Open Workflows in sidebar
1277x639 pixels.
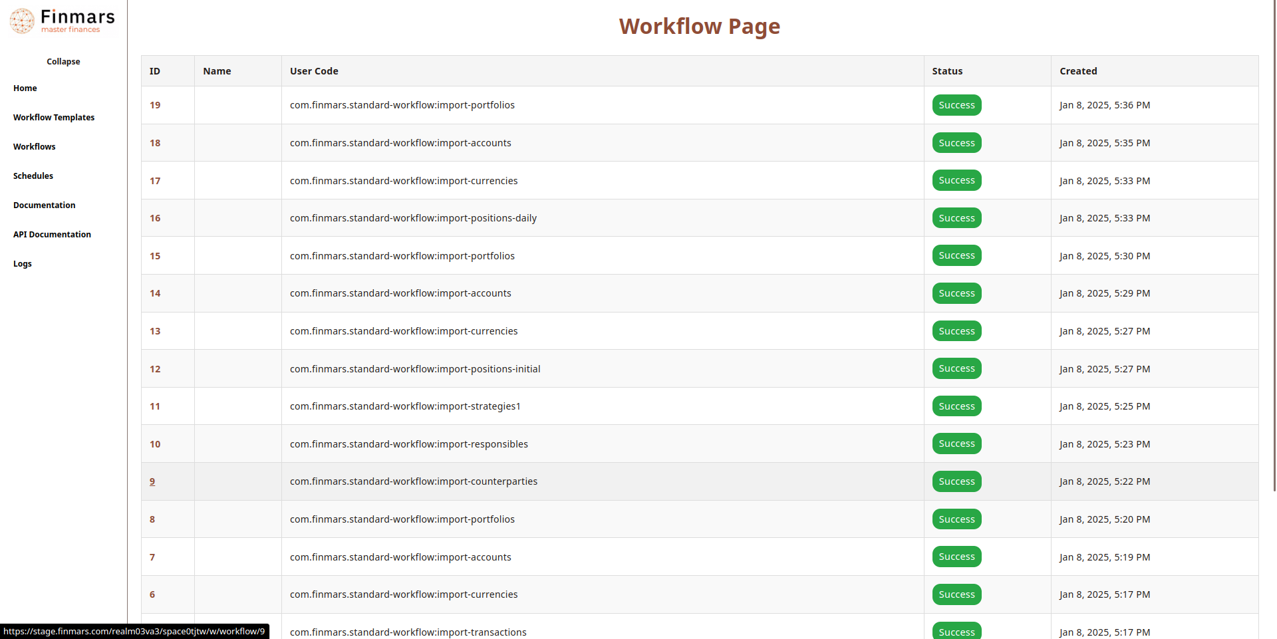point(35,147)
